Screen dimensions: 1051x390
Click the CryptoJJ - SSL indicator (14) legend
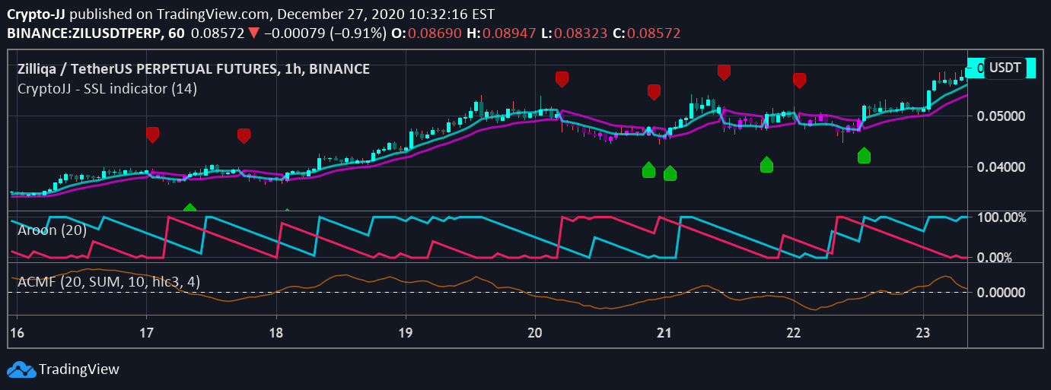pos(107,88)
